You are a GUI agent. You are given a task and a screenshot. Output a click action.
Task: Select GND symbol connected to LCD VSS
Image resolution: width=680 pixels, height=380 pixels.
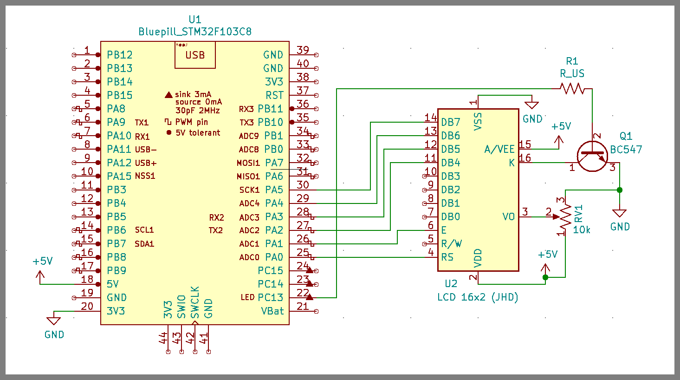(x=531, y=105)
